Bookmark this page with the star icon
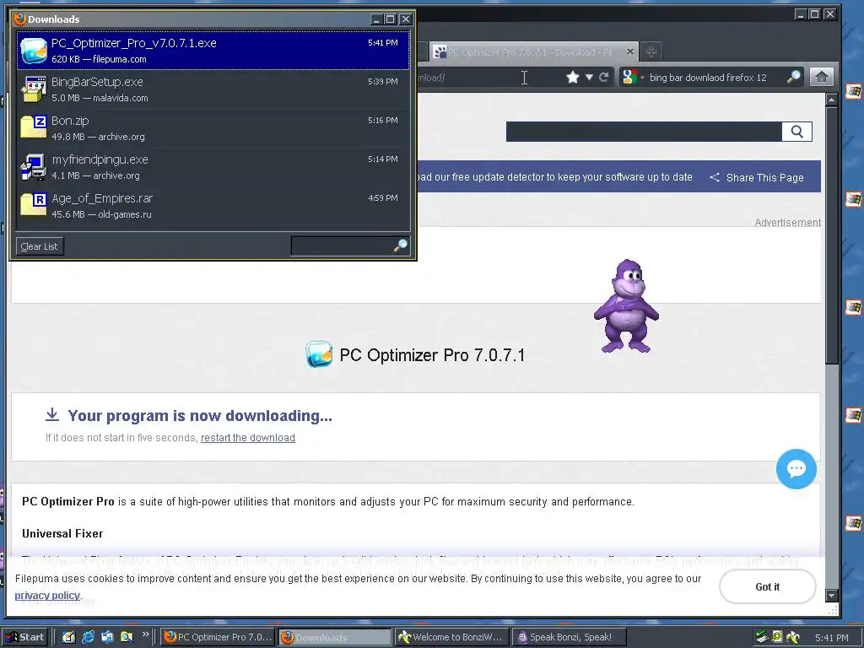The height and width of the screenshot is (648, 864). (573, 77)
